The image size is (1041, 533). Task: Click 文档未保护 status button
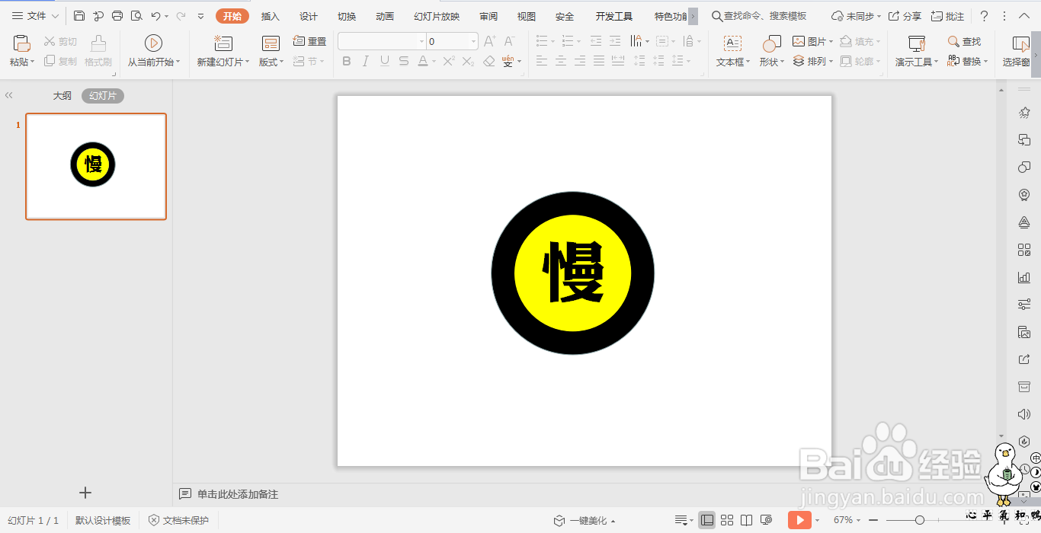click(178, 521)
